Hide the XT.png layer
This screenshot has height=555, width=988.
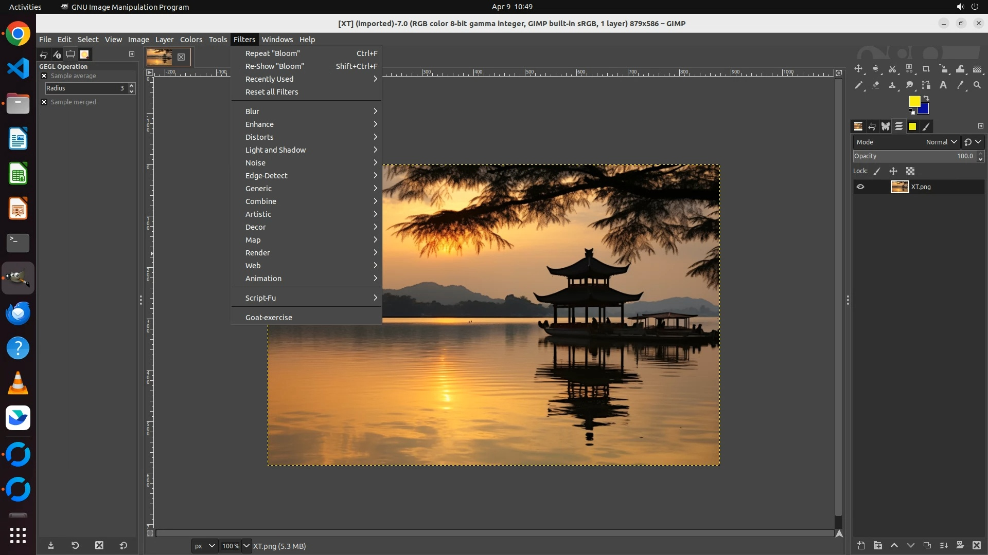point(860,187)
